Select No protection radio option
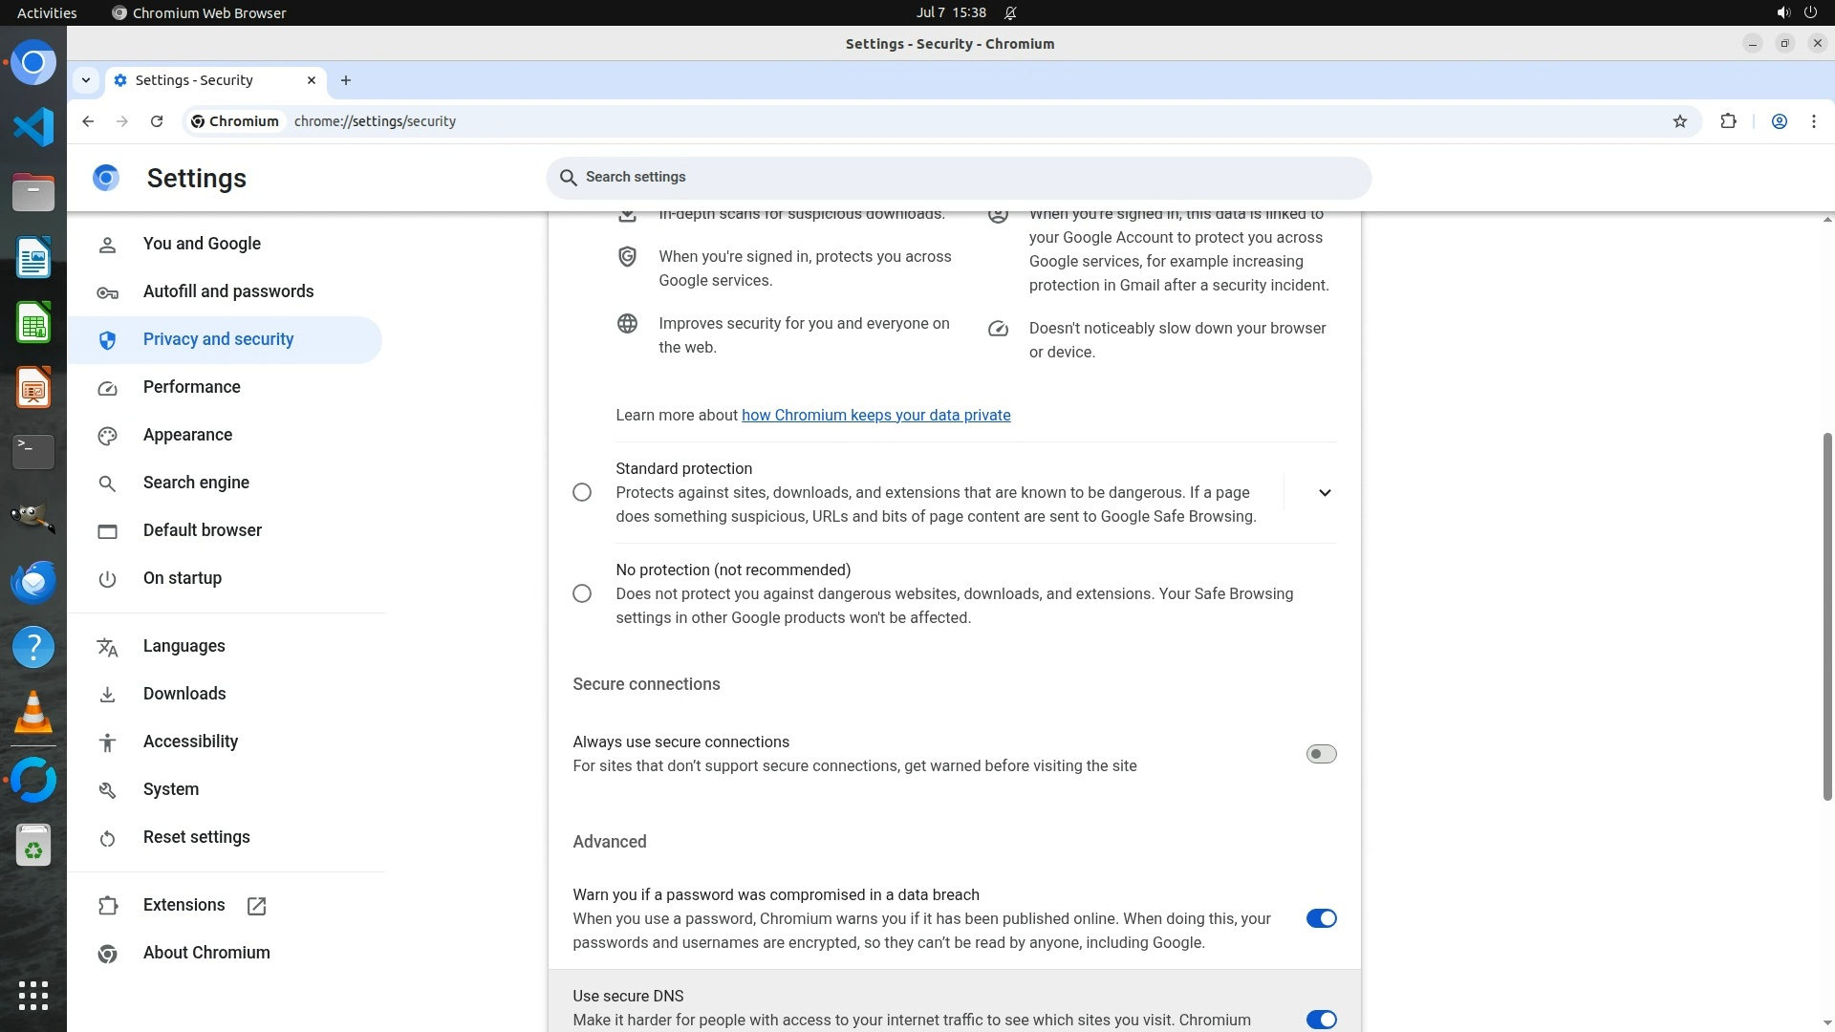 (581, 593)
